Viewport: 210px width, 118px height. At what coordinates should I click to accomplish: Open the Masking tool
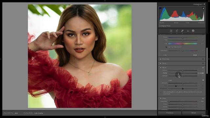[193, 31]
